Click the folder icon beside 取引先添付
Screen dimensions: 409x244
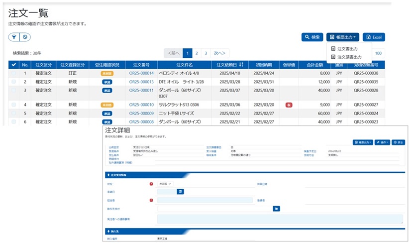pos(277,209)
